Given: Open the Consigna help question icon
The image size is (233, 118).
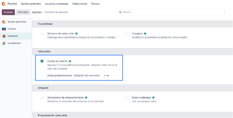Looking at the screenshot, I should (145, 34).
